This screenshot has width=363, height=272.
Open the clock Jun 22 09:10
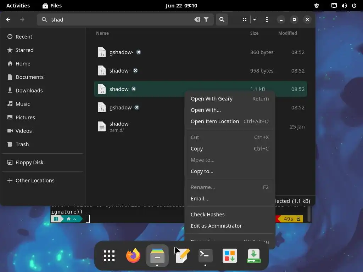[181, 6]
